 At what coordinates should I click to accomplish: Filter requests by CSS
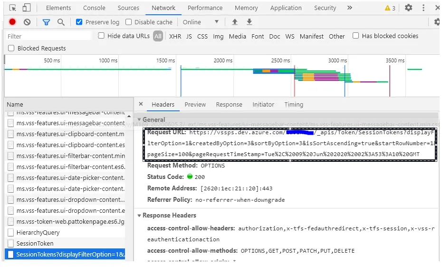point(202,36)
